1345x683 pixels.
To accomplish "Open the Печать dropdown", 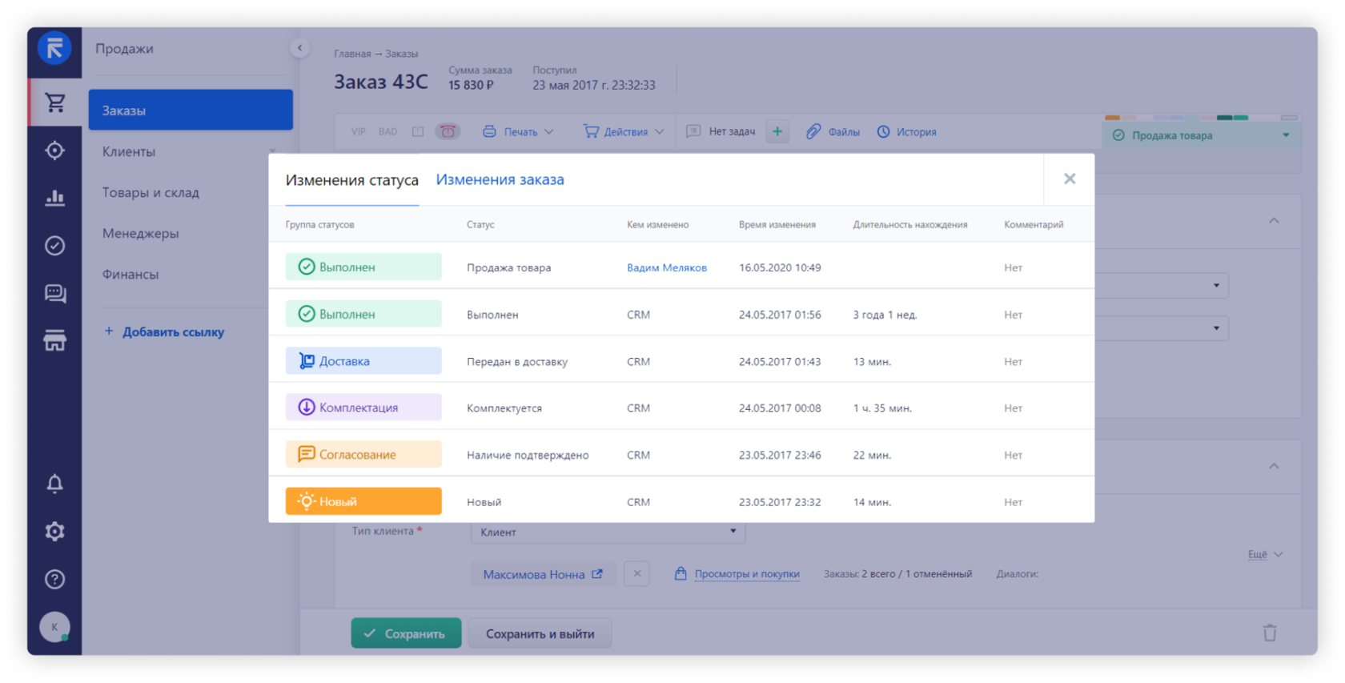I will point(518,132).
